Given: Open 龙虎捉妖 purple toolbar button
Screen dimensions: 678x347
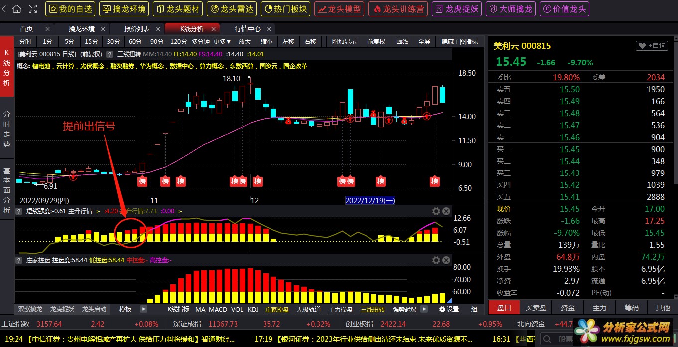Looking at the screenshot, I should click(457, 9).
